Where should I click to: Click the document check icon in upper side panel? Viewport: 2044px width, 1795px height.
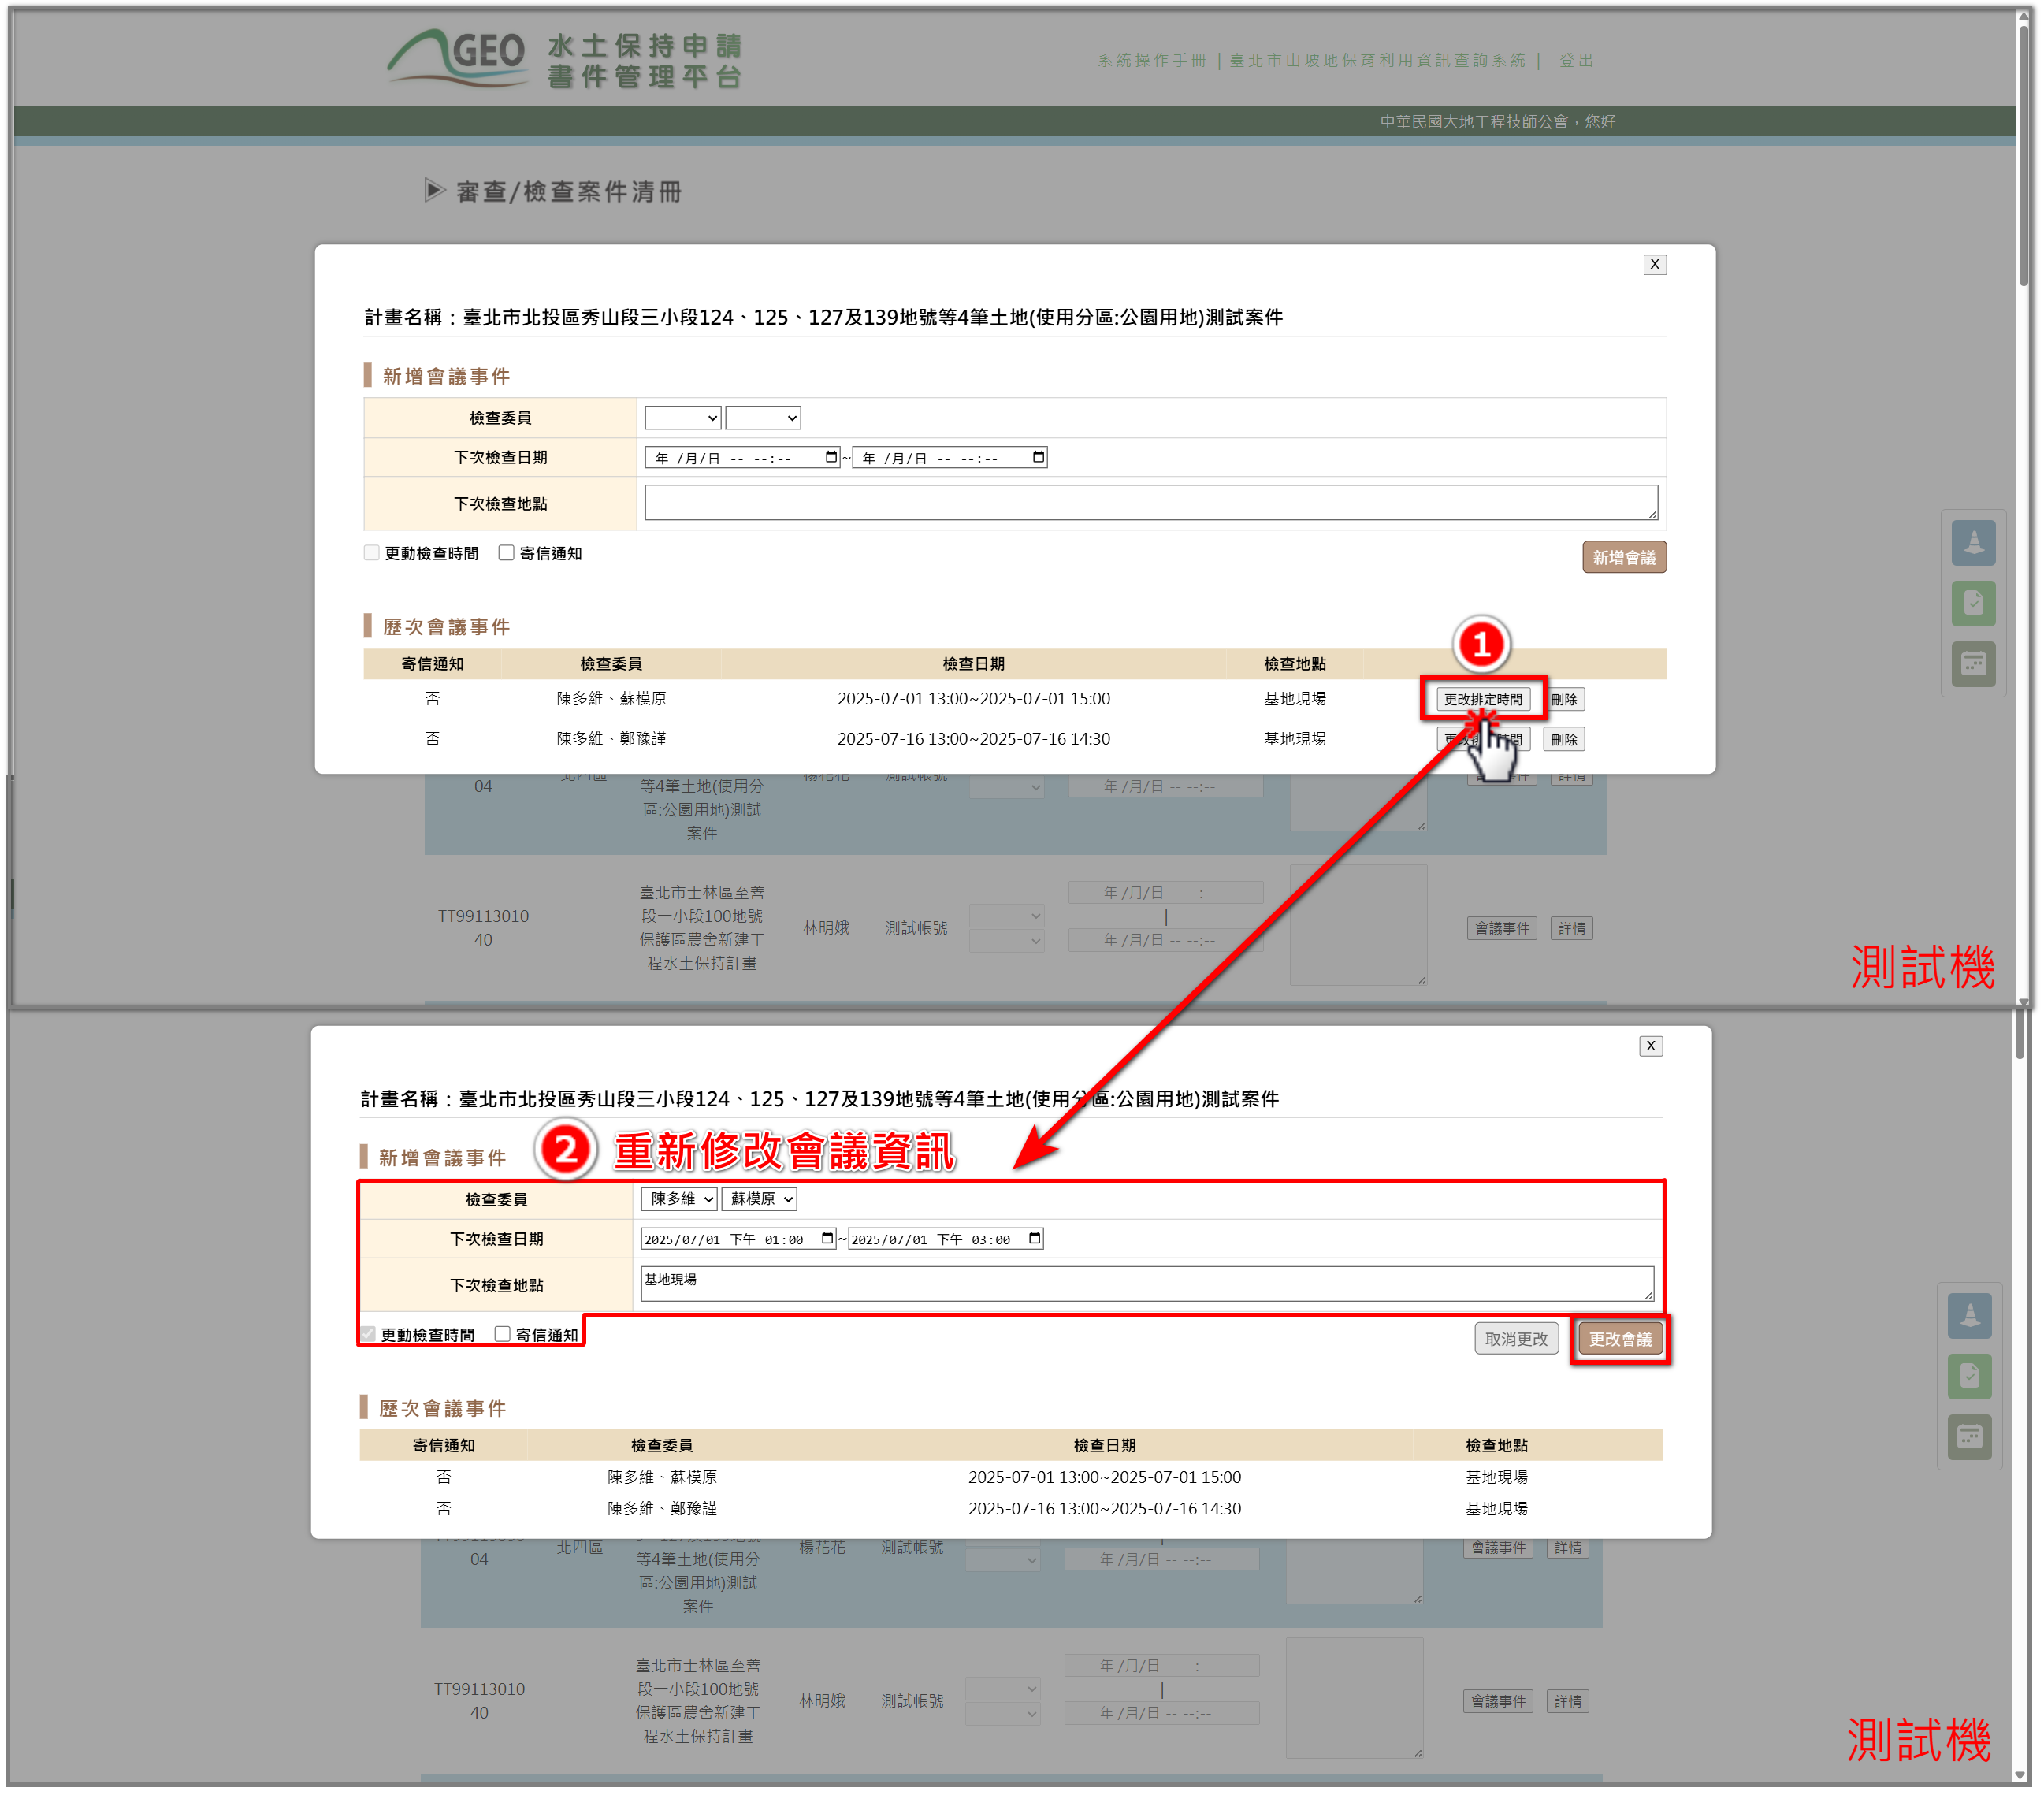[x=1972, y=603]
